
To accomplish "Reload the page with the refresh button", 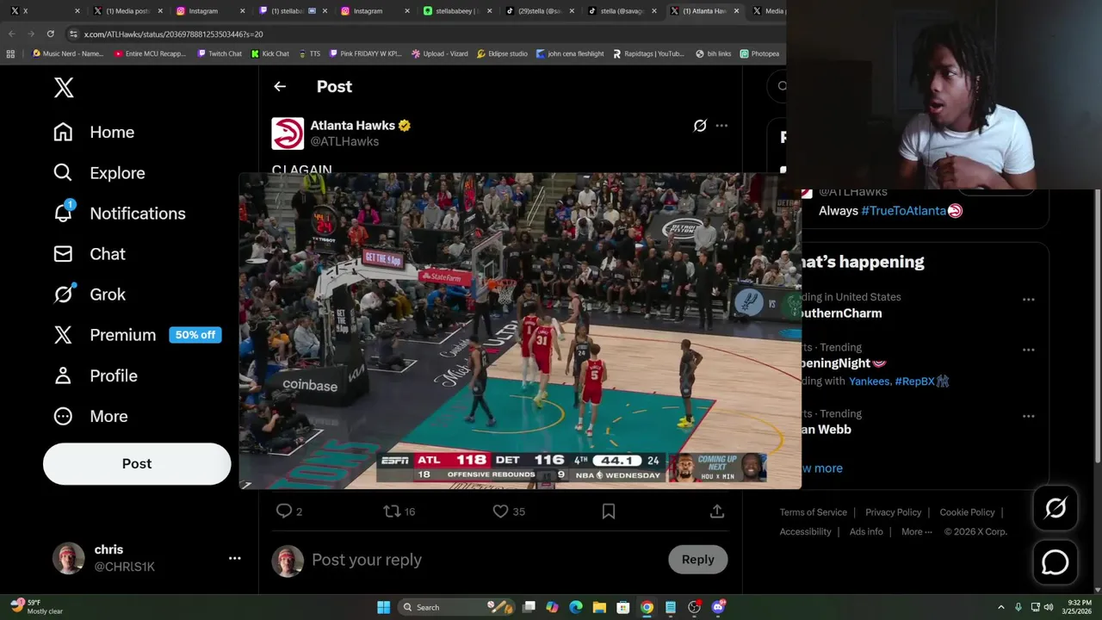I will pos(50,34).
